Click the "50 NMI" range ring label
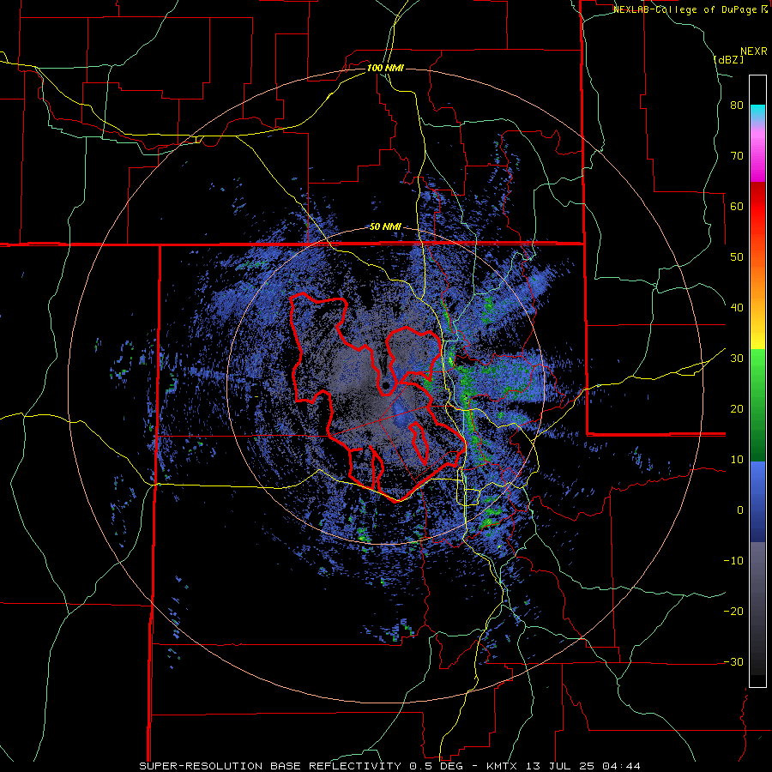 click(385, 227)
